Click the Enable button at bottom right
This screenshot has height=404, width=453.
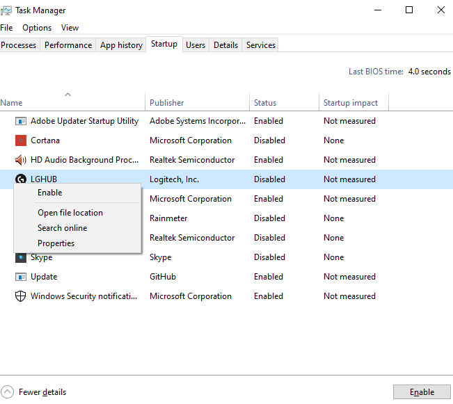[422, 392]
